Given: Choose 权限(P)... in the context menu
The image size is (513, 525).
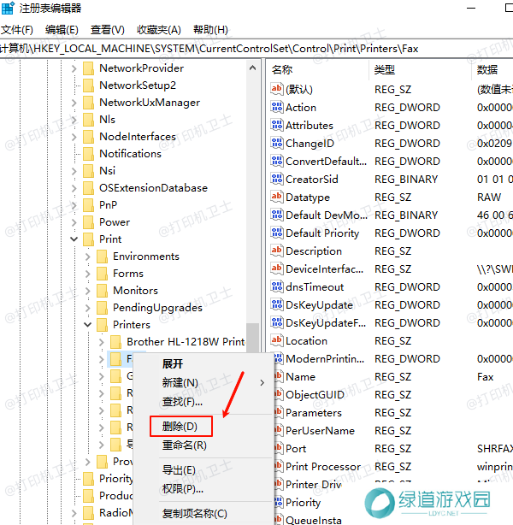Looking at the screenshot, I should 182,489.
